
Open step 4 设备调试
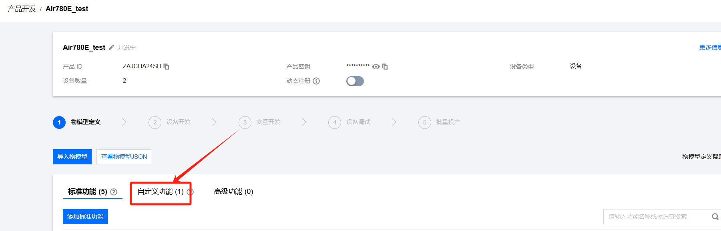pyautogui.click(x=349, y=122)
